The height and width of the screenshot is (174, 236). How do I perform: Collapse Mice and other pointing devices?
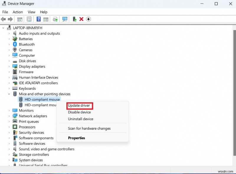tap(9, 94)
